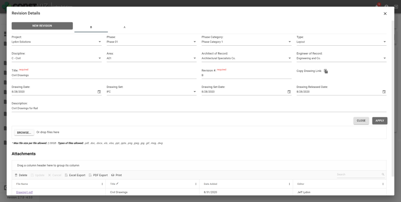Open the Engineer of Record dropdown
401x202 pixels.
click(384, 58)
